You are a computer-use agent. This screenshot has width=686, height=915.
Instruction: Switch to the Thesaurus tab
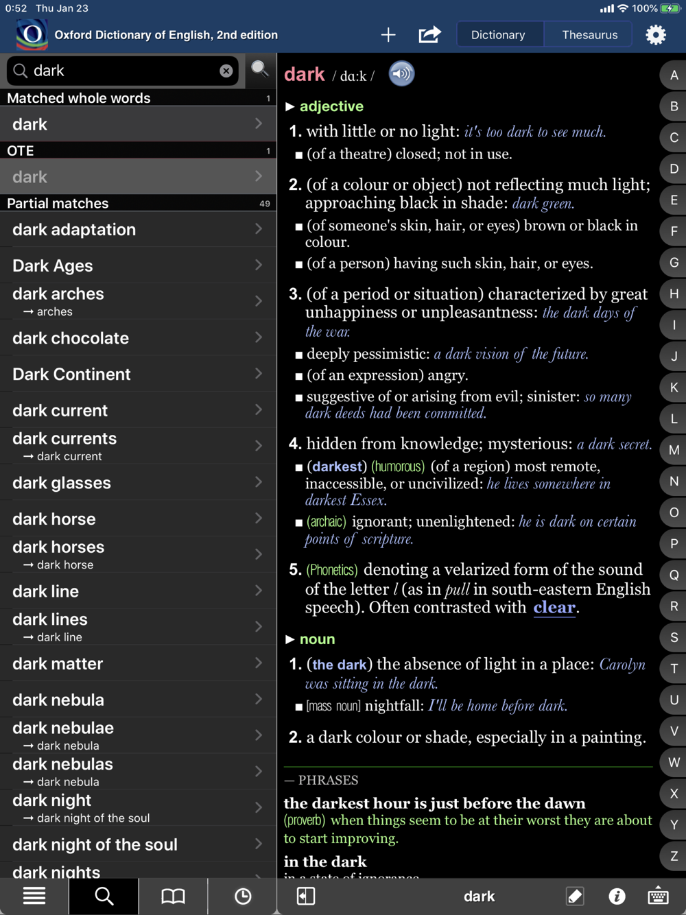click(x=590, y=34)
